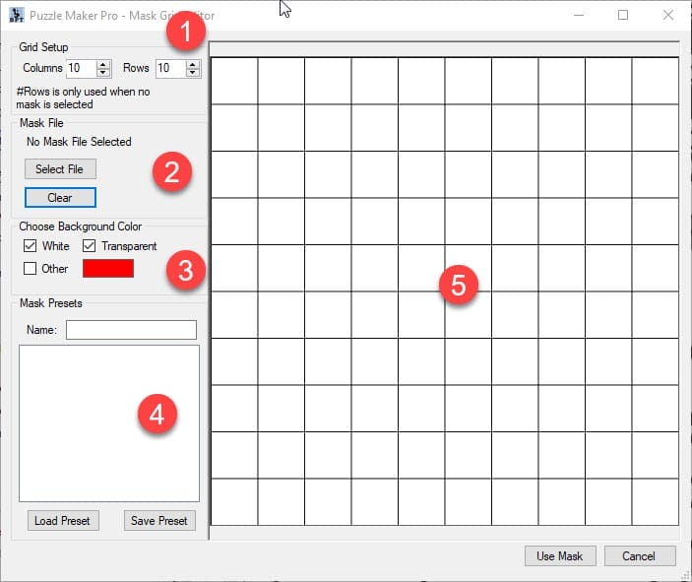
Task: Decrease the Rows value with down arrow
Action: (x=193, y=73)
